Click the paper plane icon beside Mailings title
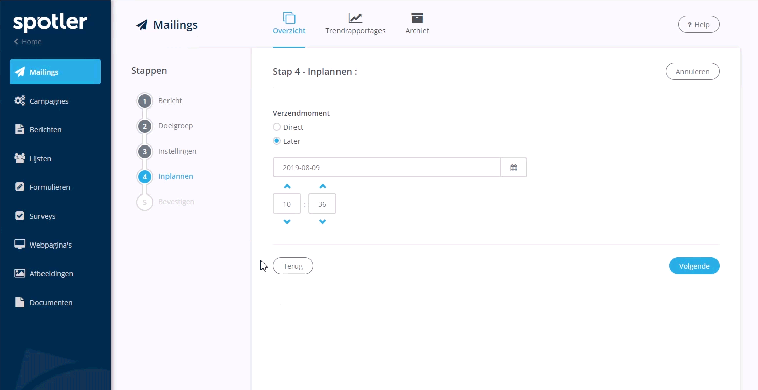 tap(142, 25)
